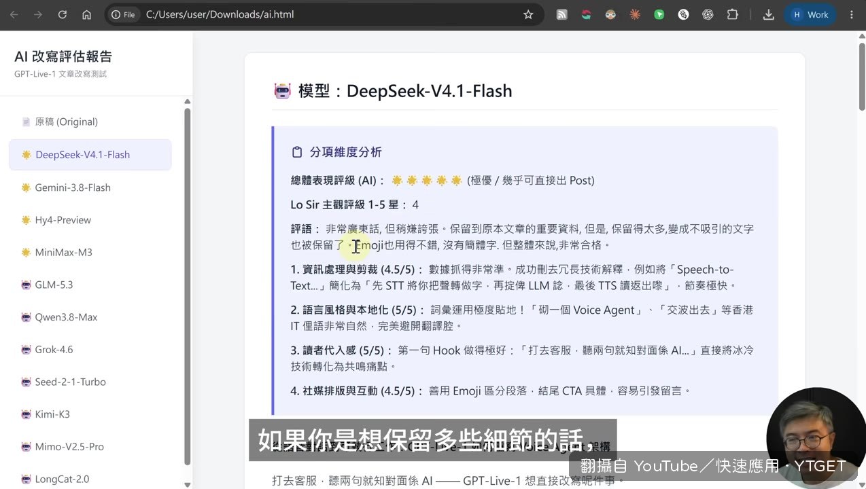Click the ChatGPT extension icon

(x=708, y=14)
